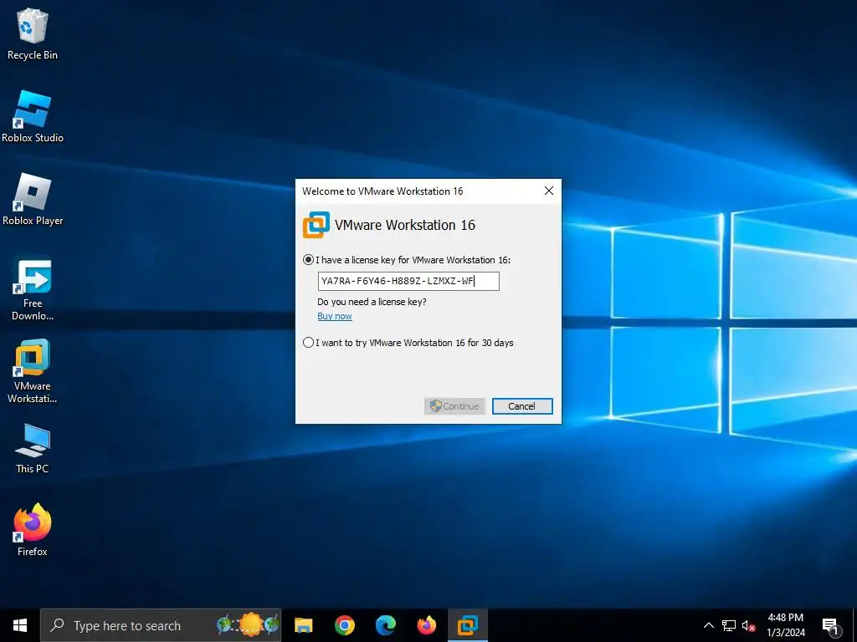Open network status tray icon

coord(729,625)
